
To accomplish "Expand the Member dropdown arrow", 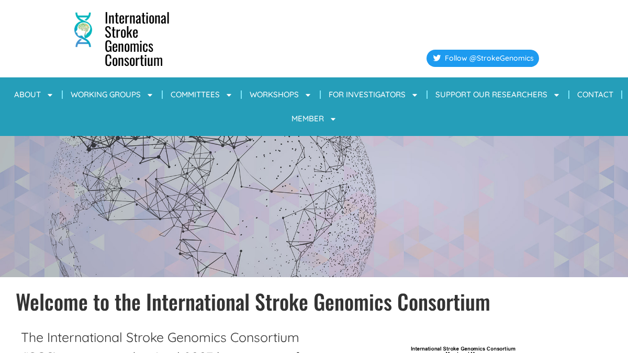I will point(333,119).
